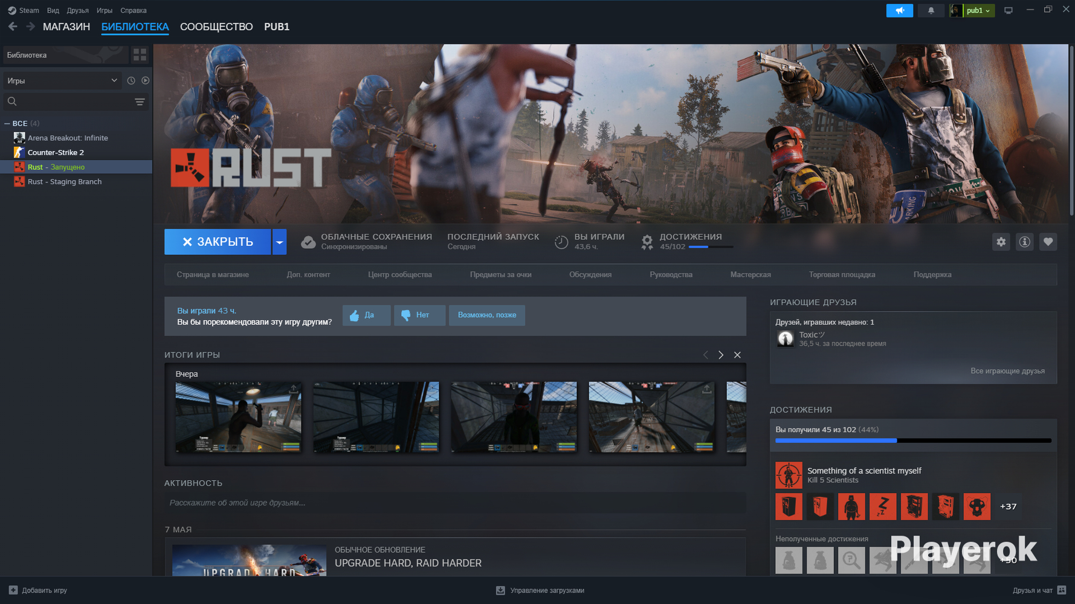The width and height of the screenshot is (1075, 604).
Task: Sort library by recent activity clock icon
Action: point(131,80)
